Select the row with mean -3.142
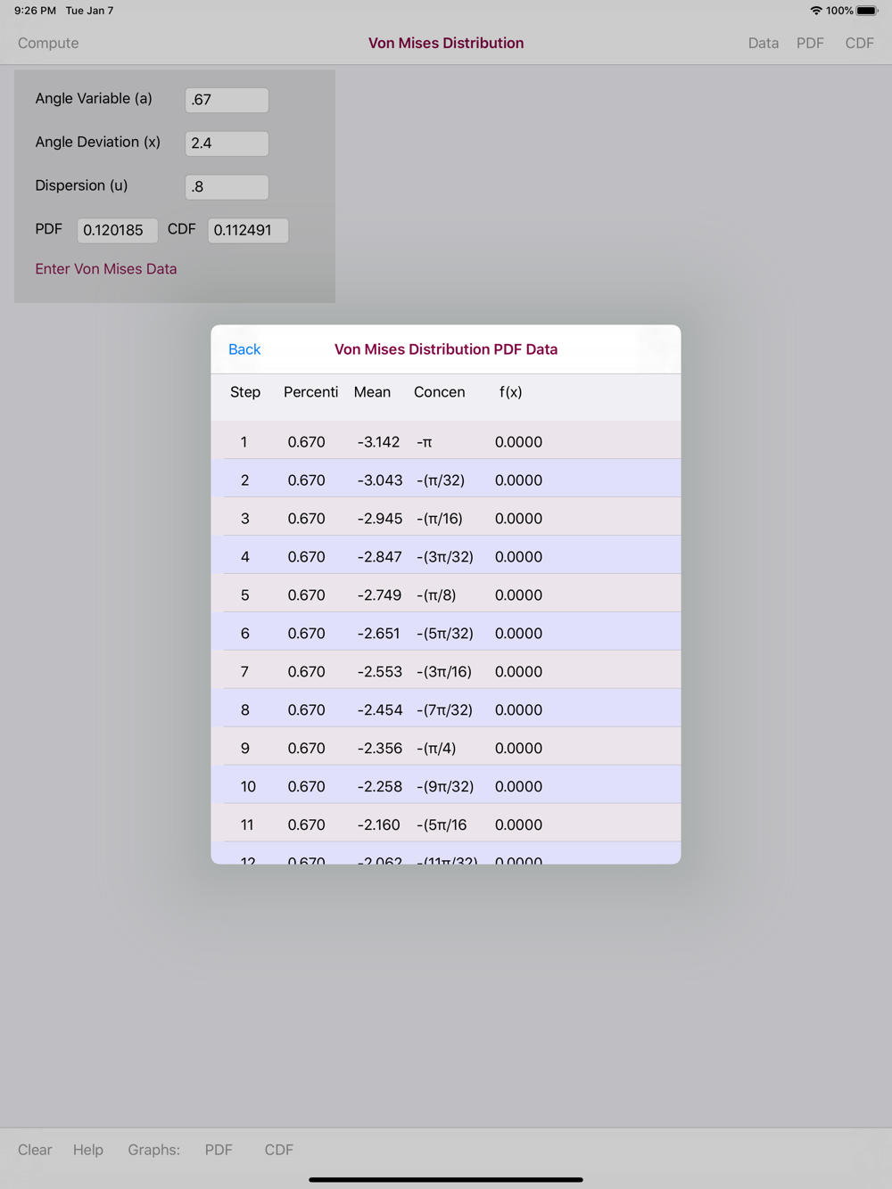892x1189 pixels. [x=446, y=440]
